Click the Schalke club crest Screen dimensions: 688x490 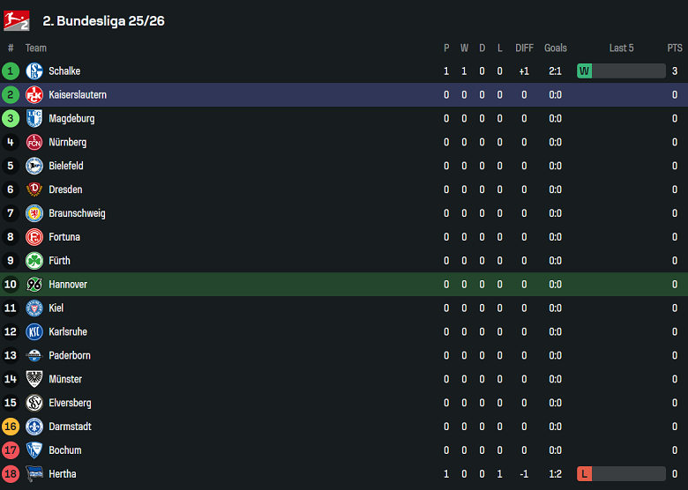[x=34, y=71]
